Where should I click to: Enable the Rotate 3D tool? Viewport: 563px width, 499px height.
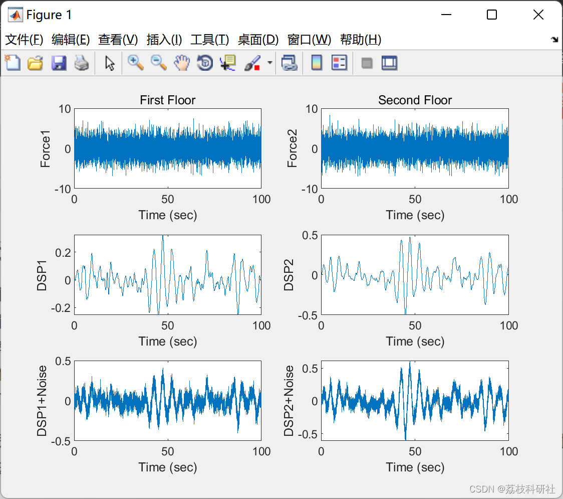pos(205,63)
